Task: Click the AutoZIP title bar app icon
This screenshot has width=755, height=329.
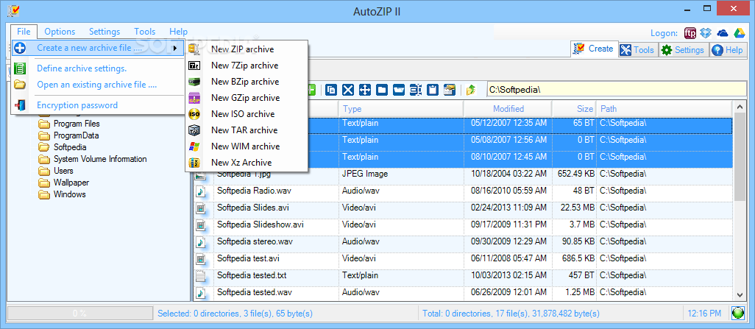Action: pyautogui.click(x=15, y=10)
